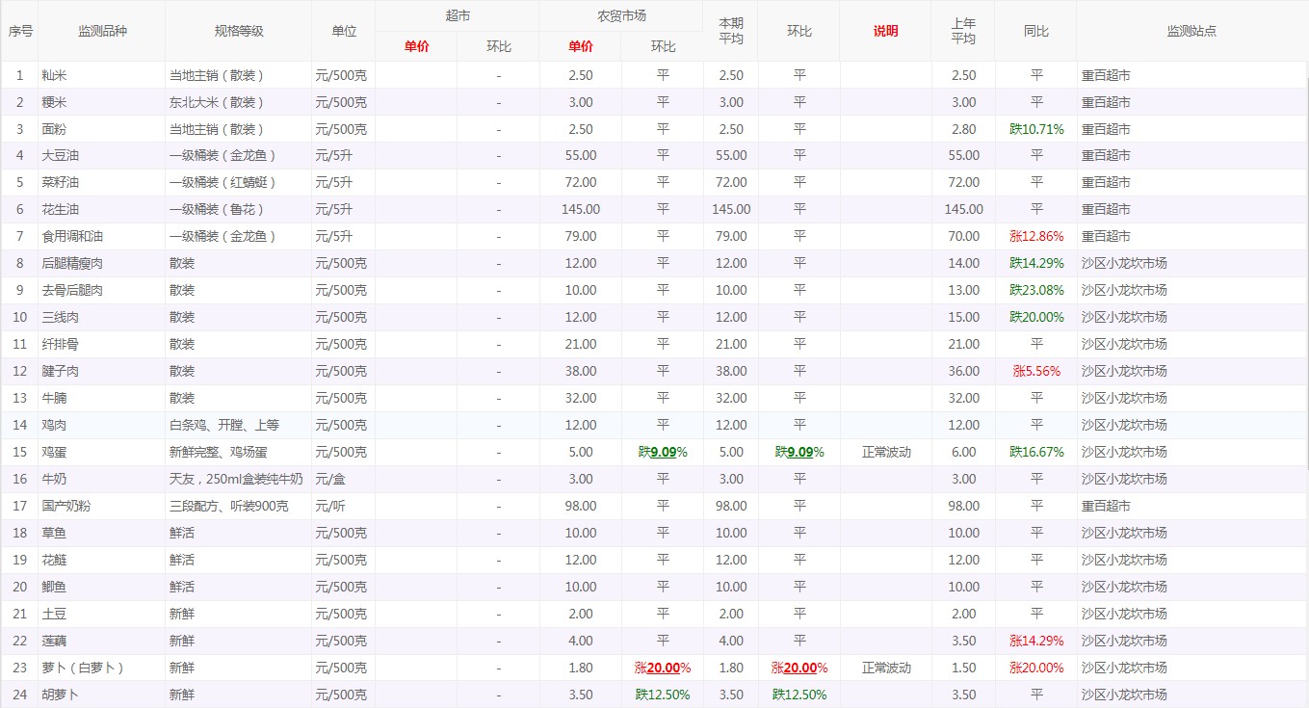The height and width of the screenshot is (708, 1309).
Task: Click the 跌23.08% value for 去骨后腿肉
Action: point(1036,290)
